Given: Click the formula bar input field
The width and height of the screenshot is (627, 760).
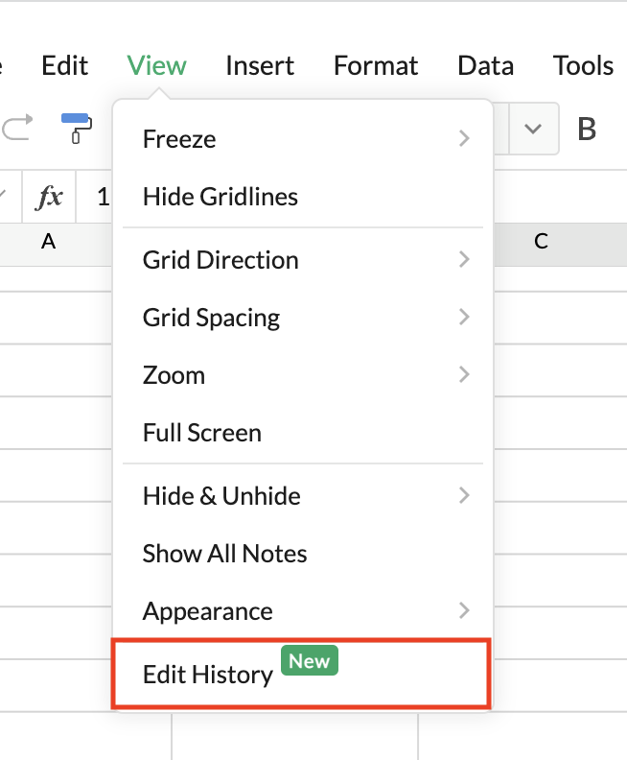Looking at the screenshot, I should tap(103, 198).
